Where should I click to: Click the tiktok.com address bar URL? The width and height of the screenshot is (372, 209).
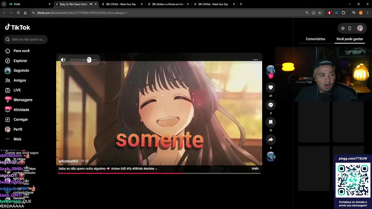[x=82, y=13]
